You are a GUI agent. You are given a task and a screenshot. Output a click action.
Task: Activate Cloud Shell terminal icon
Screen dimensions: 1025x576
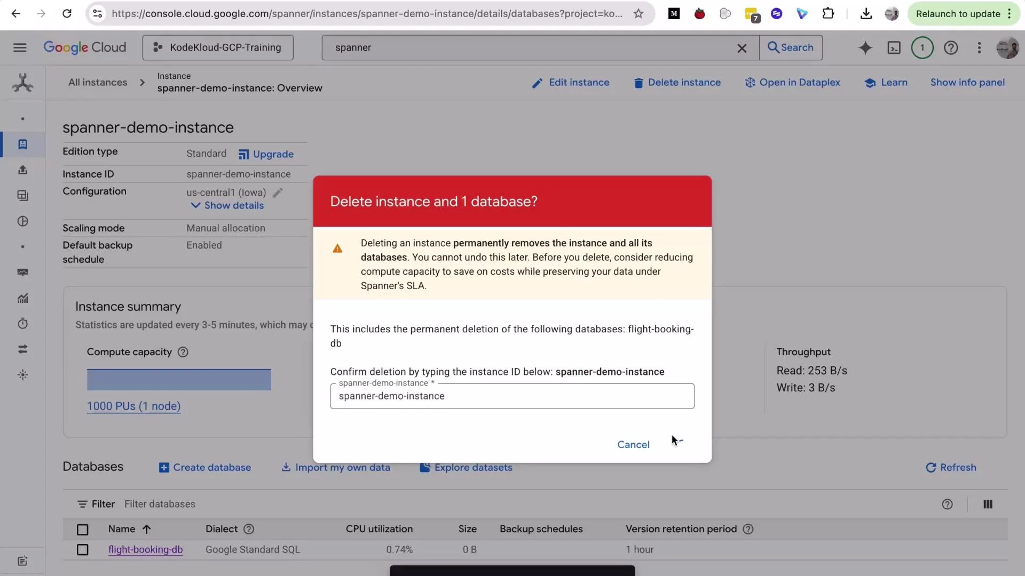pyautogui.click(x=894, y=47)
